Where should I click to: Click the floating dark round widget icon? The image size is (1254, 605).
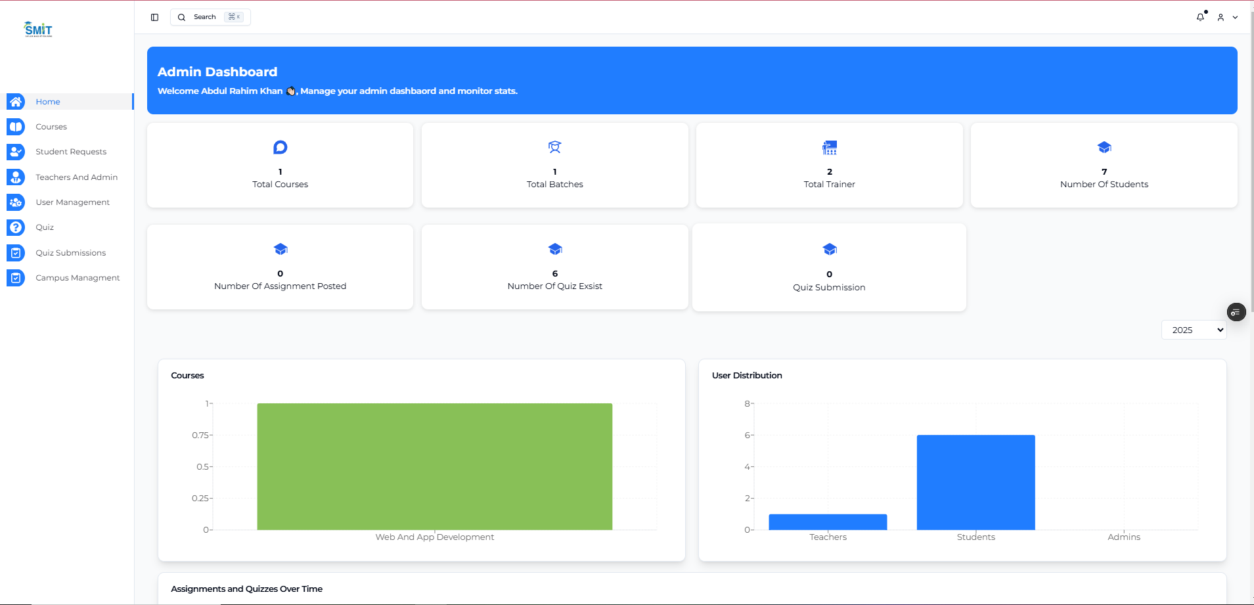pyautogui.click(x=1236, y=312)
